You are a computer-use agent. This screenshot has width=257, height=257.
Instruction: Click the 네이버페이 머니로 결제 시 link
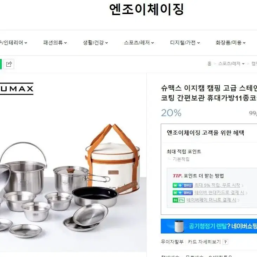tap(211, 200)
